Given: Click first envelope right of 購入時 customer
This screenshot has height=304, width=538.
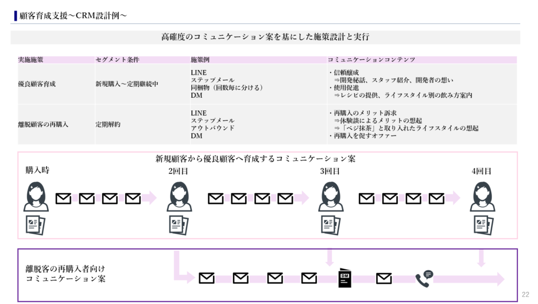Looking at the screenshot, I should (64, 199).
